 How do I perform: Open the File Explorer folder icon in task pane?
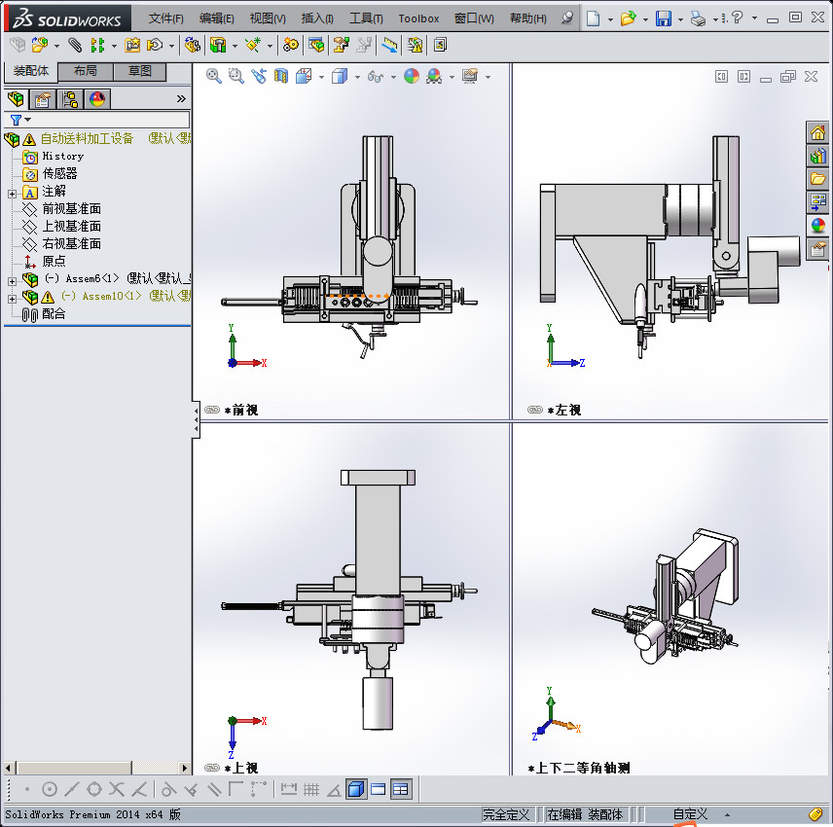(817, 179)
